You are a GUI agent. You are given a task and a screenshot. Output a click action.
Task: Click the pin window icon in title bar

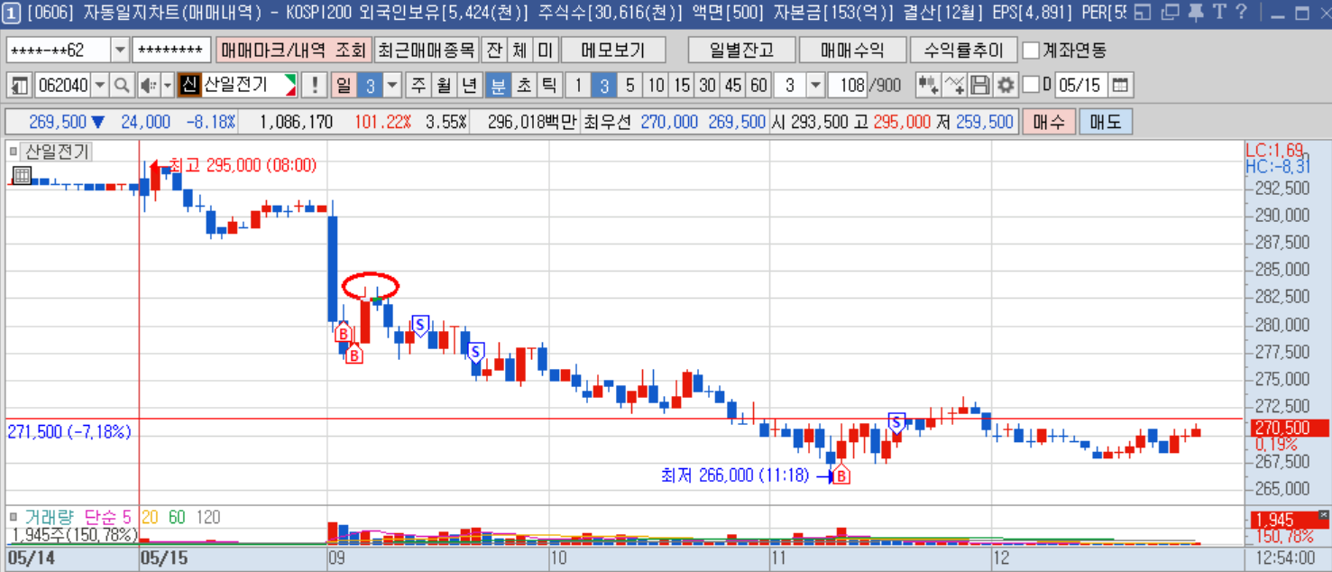click(1194, 13)
